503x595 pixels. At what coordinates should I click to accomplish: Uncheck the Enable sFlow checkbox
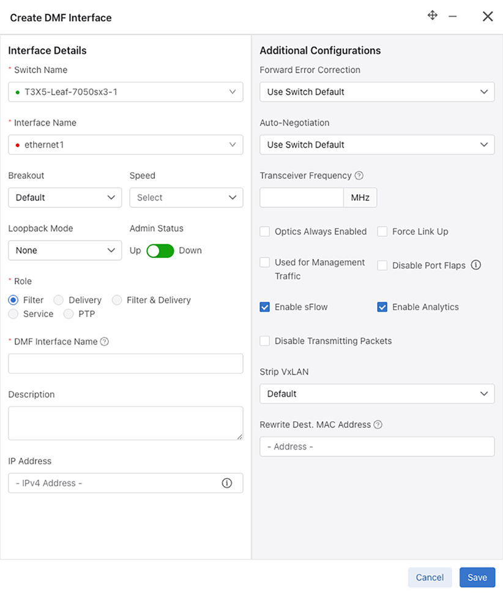tap(265, 307)
